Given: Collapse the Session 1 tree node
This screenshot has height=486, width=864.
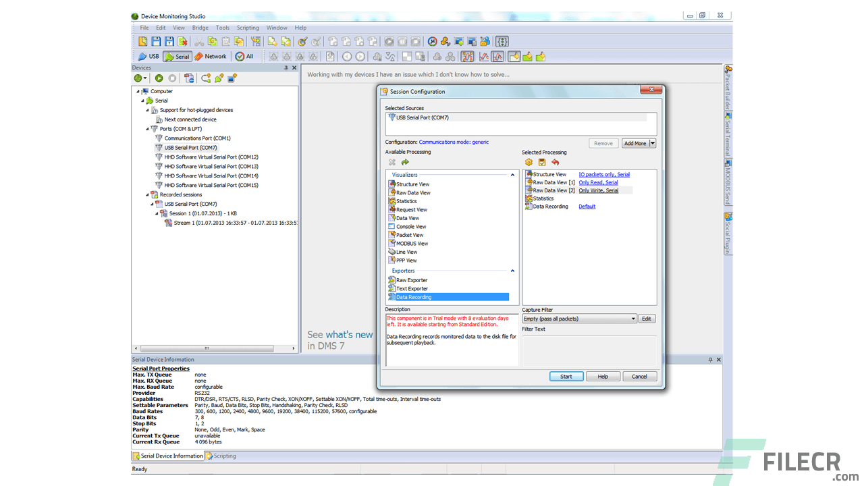Looking at the screenshot, I should point(157,213).
